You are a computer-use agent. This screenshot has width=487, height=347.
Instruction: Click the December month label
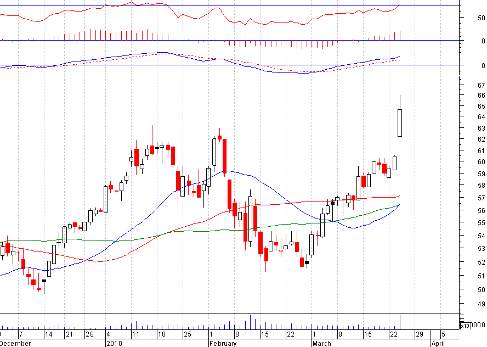pyautogui.click(x=15, y=344)
